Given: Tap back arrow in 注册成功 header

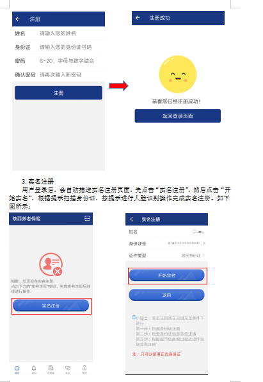Looking at the screenshot, I should tap(138, 18).
